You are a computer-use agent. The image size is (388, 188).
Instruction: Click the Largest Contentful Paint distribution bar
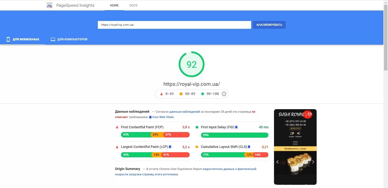(x=155, y=155)
